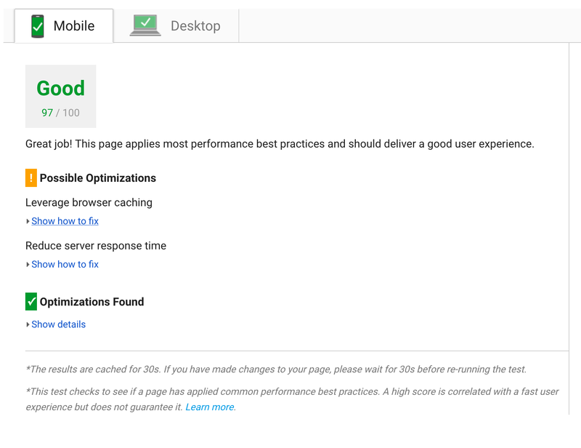The width and height of the screenshot is (581, 448).
Task: Click the Reduce server response time text
Action: (x=96, y=246)
